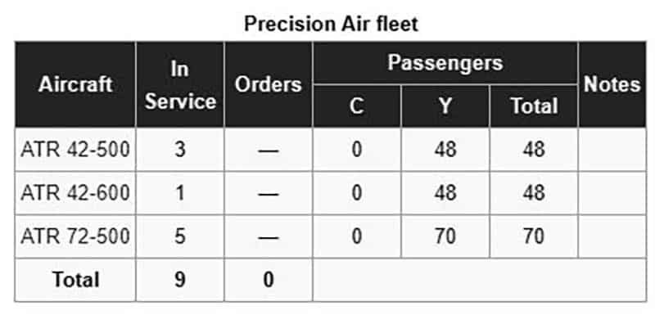655x315 pixels.
Task: Click the In Service column header
Action: [180, 85]
